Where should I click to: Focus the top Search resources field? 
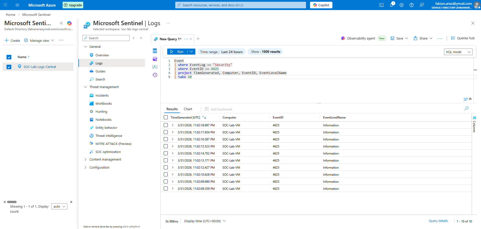(241, 5)
